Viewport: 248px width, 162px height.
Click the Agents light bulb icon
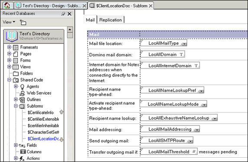pos(22,87)
